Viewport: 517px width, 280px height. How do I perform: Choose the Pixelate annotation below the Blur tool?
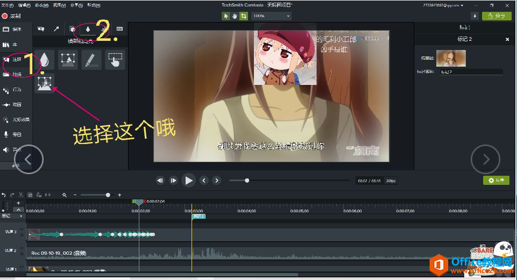(x=45, y=83)
